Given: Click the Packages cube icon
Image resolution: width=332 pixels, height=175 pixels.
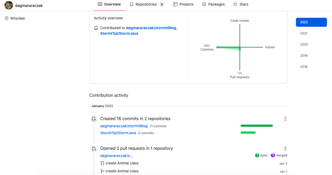Looking at the screenshot, I should coord(205,4).
